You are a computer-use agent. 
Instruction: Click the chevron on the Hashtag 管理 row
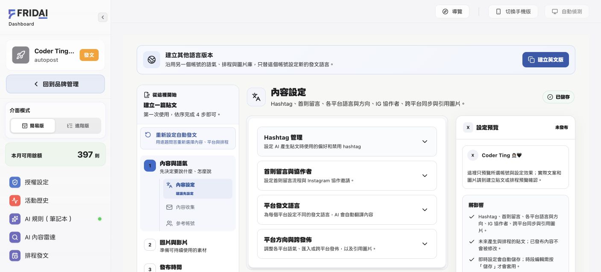(425, 142)
